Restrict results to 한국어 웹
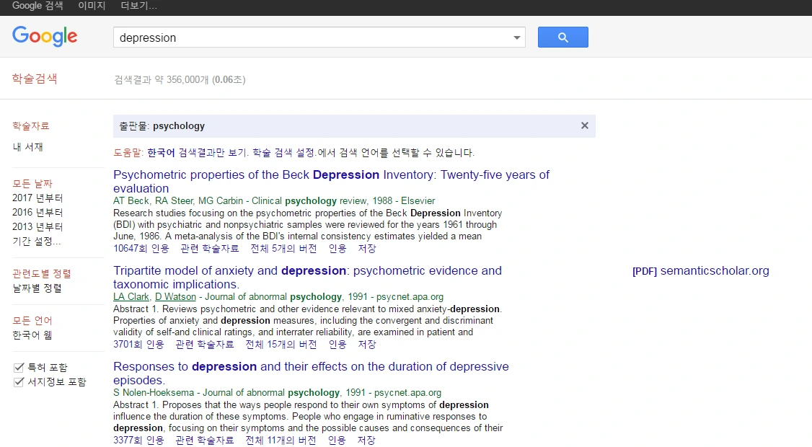812x447 pixels. pyautogui.click(x=32, y=335)
